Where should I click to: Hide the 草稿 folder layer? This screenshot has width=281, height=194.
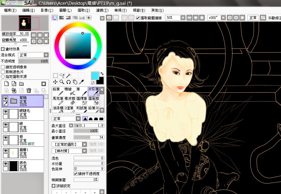click(6, 98)
